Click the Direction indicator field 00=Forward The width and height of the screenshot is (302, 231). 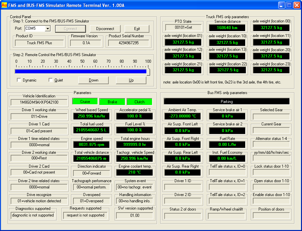92,173
